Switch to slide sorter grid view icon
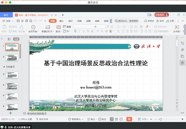 click(116, 119)
